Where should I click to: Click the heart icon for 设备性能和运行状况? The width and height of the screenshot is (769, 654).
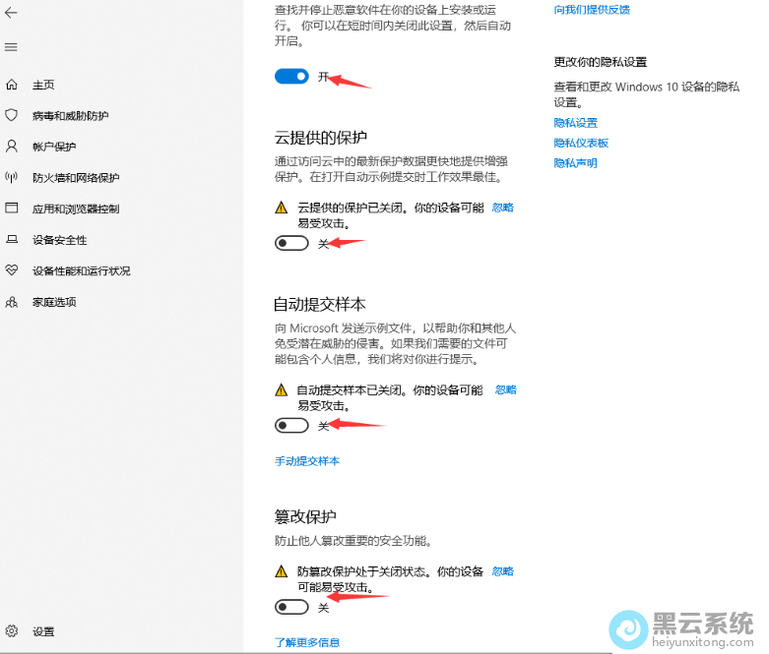(x=12, y=270)
